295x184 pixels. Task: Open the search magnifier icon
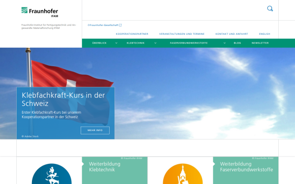[x=270, y=9]
